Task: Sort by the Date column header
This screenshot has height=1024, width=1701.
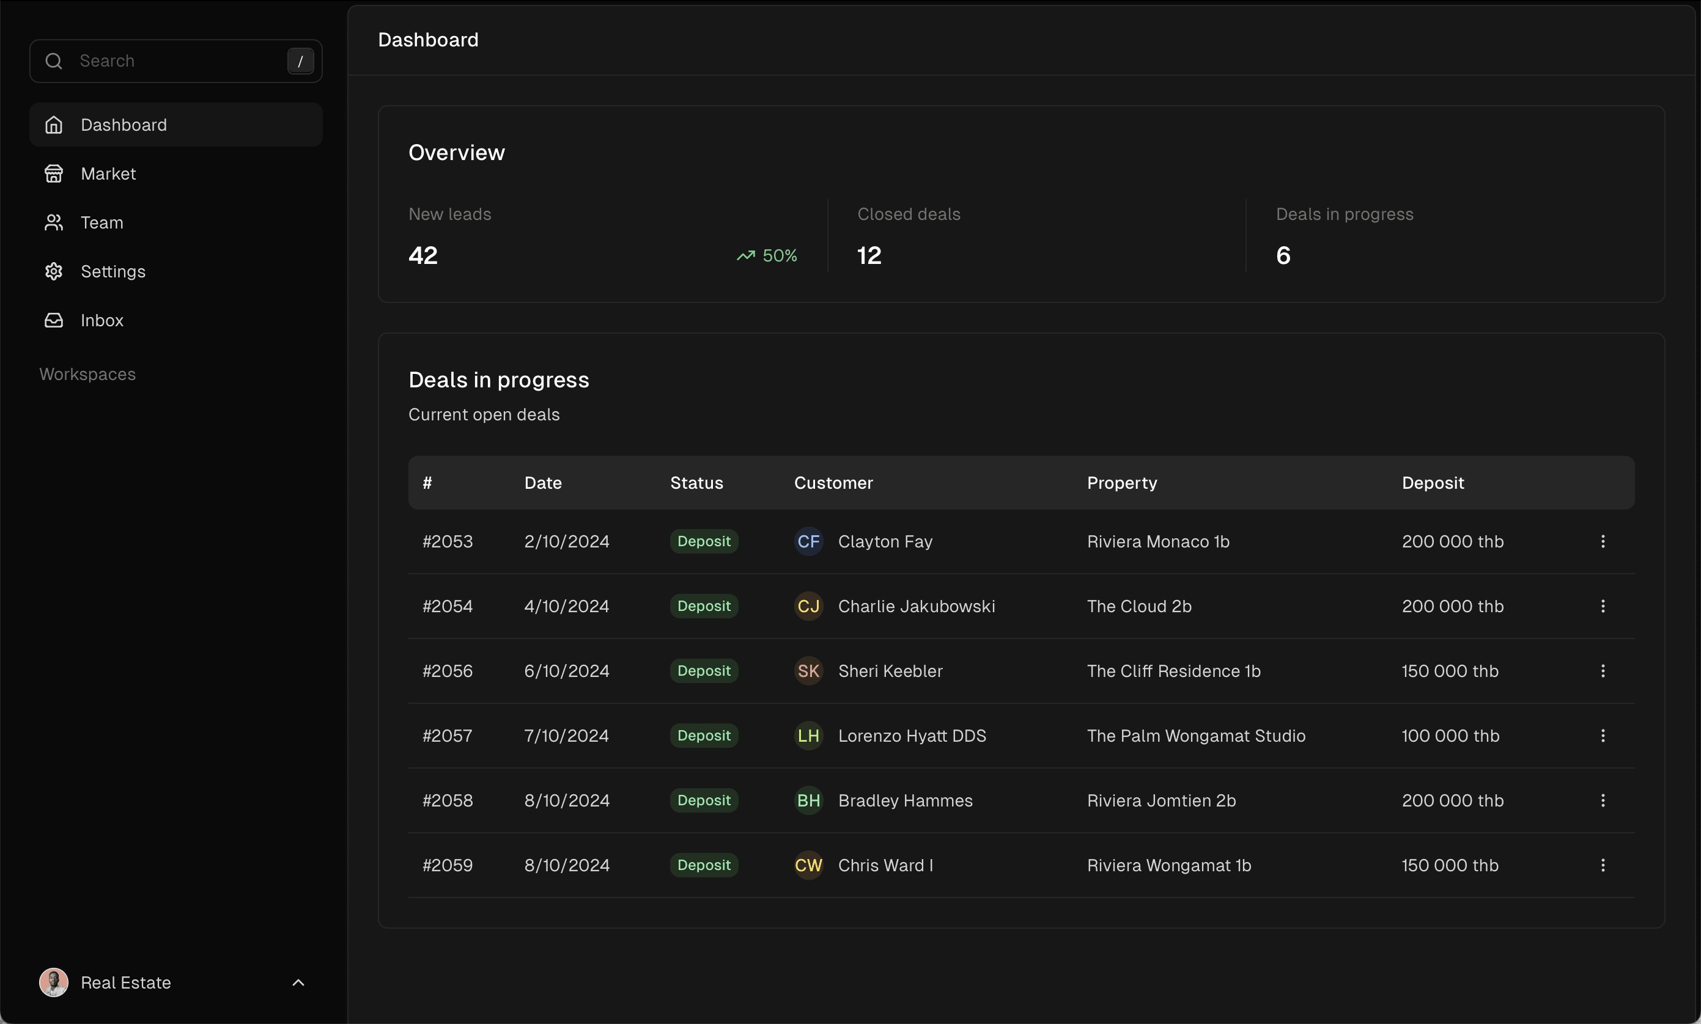Action: tap(542, 483)
